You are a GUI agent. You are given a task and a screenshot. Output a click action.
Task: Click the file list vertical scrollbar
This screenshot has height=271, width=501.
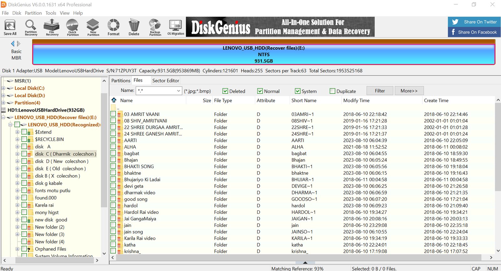[x=498, y=147]
